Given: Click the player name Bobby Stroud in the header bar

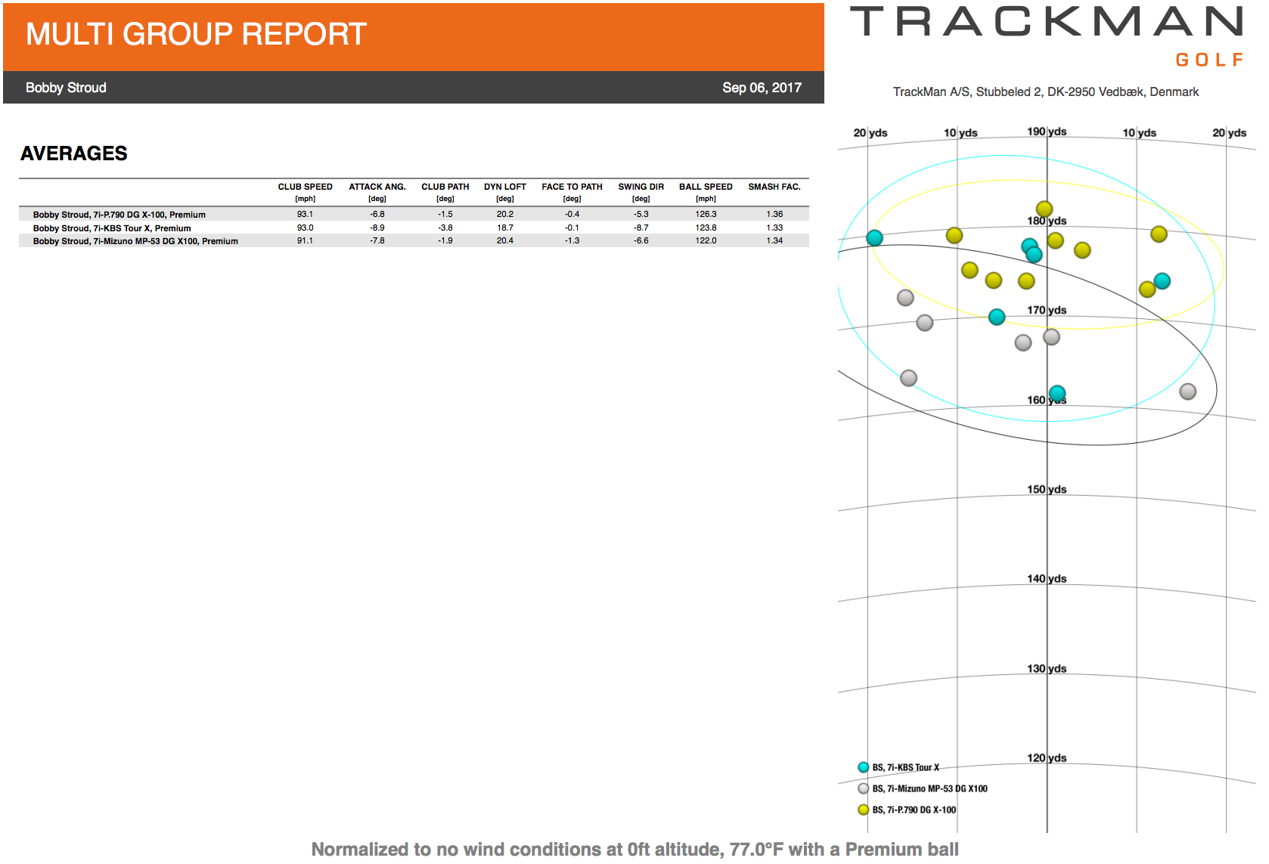Looking at the screenshot, I should (x=66, y=88).
